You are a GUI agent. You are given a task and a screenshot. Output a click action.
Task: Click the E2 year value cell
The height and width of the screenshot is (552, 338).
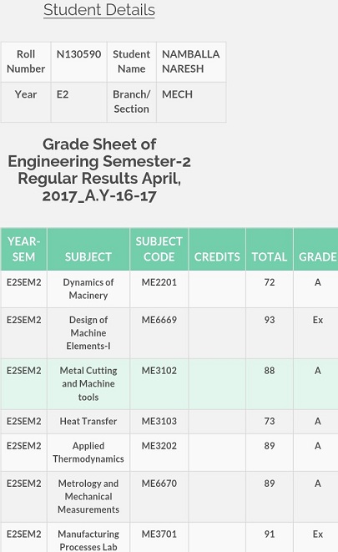click(x=78, y=103)
